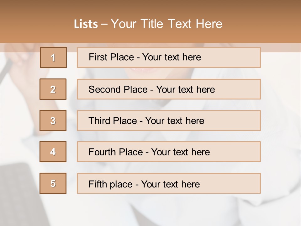Click the bold word Lists in title
Viewport: 301px width, 226px height.
pyautogui.click(x=86, y=24)
